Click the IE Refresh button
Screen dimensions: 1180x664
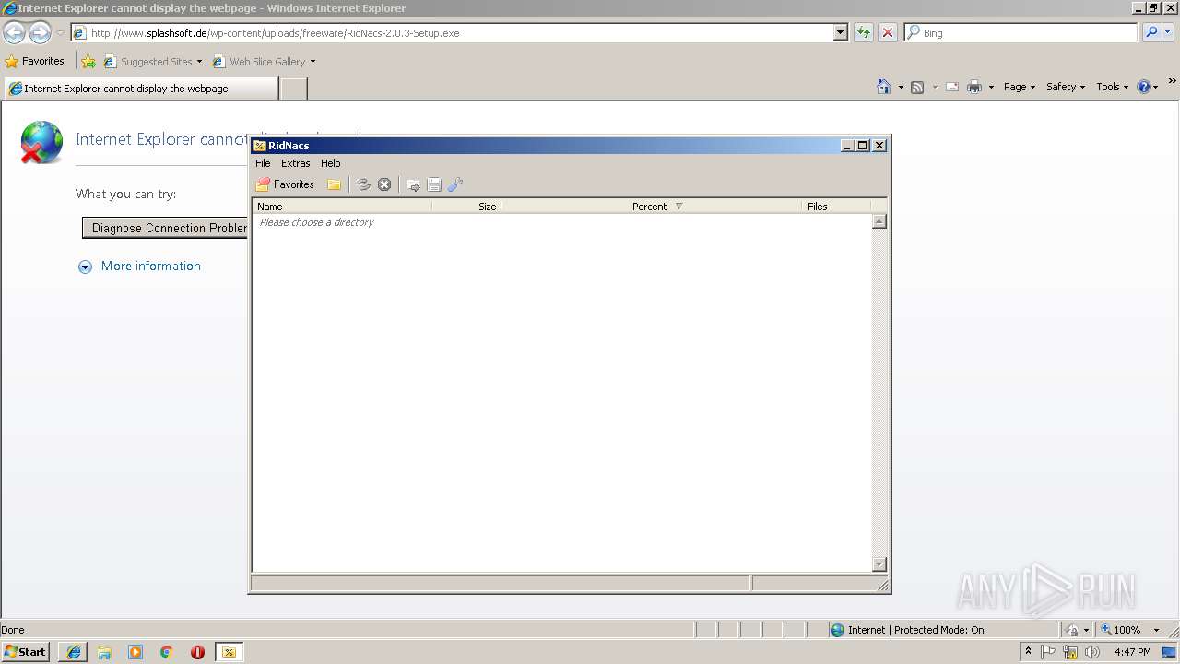864,32
